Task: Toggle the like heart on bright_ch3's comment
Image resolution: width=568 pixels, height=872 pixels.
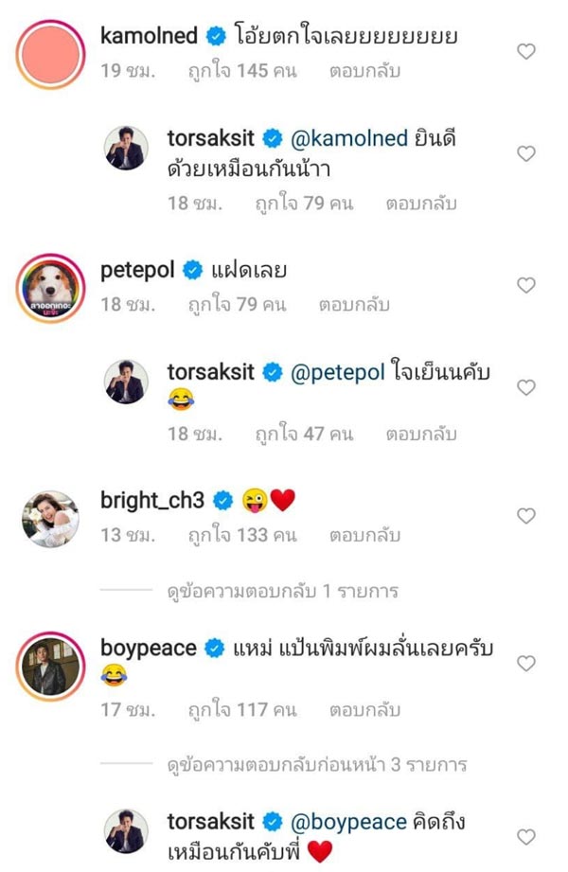Action: coord(526,516)
